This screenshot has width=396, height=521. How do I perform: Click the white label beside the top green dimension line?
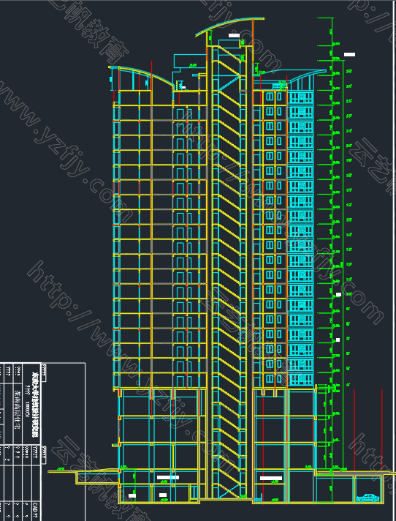coord(349,54)
